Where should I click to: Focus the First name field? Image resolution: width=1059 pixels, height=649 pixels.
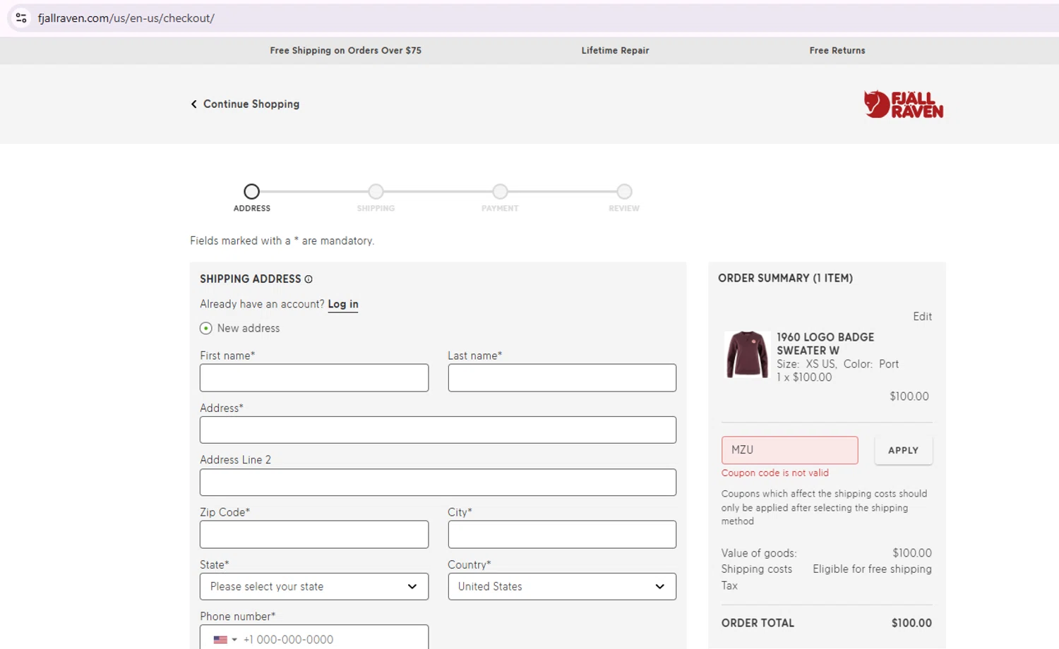coord(314,378)
